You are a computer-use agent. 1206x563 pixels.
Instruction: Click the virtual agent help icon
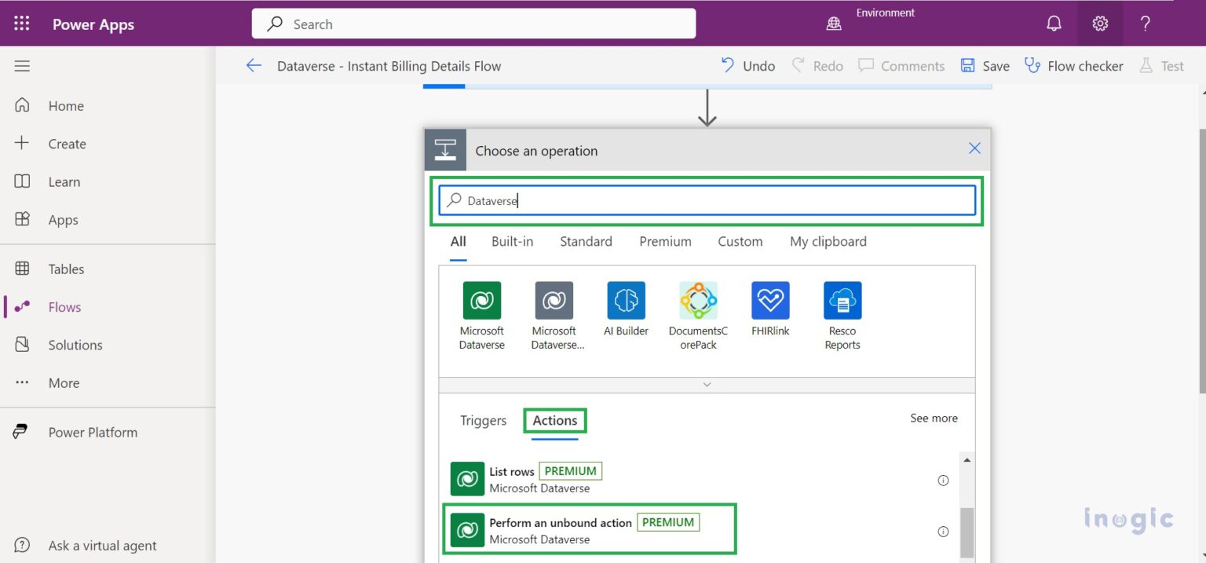(22, 545)
